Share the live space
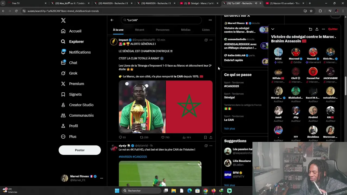347x195 pixels. coord(317,29)
